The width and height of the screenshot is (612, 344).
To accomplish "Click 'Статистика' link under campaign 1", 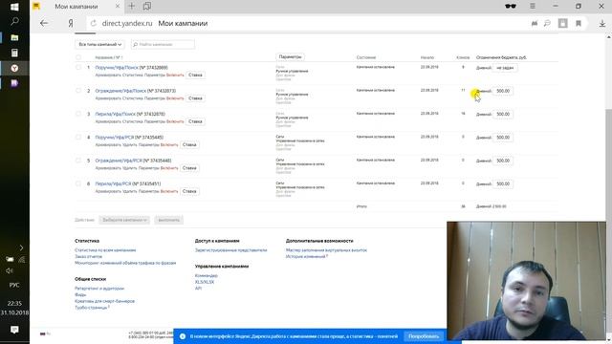I will (133, 75).
